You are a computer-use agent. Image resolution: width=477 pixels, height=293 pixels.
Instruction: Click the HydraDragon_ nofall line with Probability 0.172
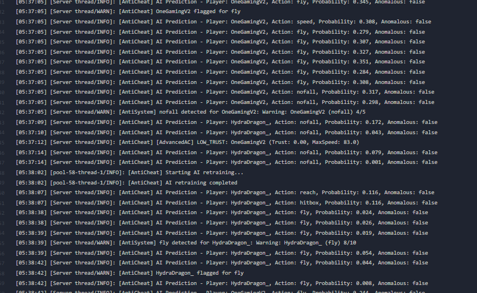click(227, 122)
